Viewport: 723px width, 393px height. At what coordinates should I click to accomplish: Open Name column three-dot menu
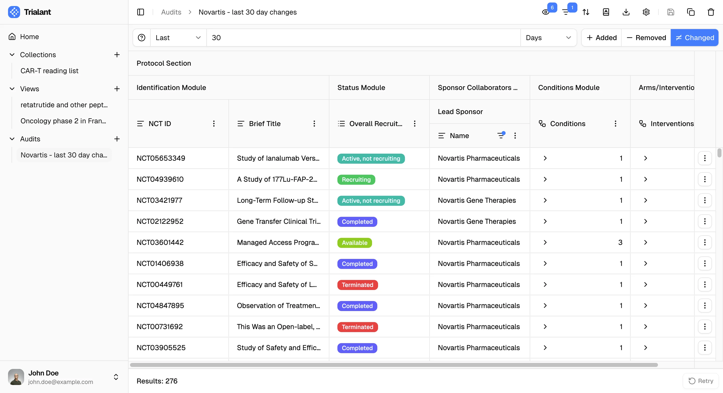pyautogui.click(x=515, y=136)
